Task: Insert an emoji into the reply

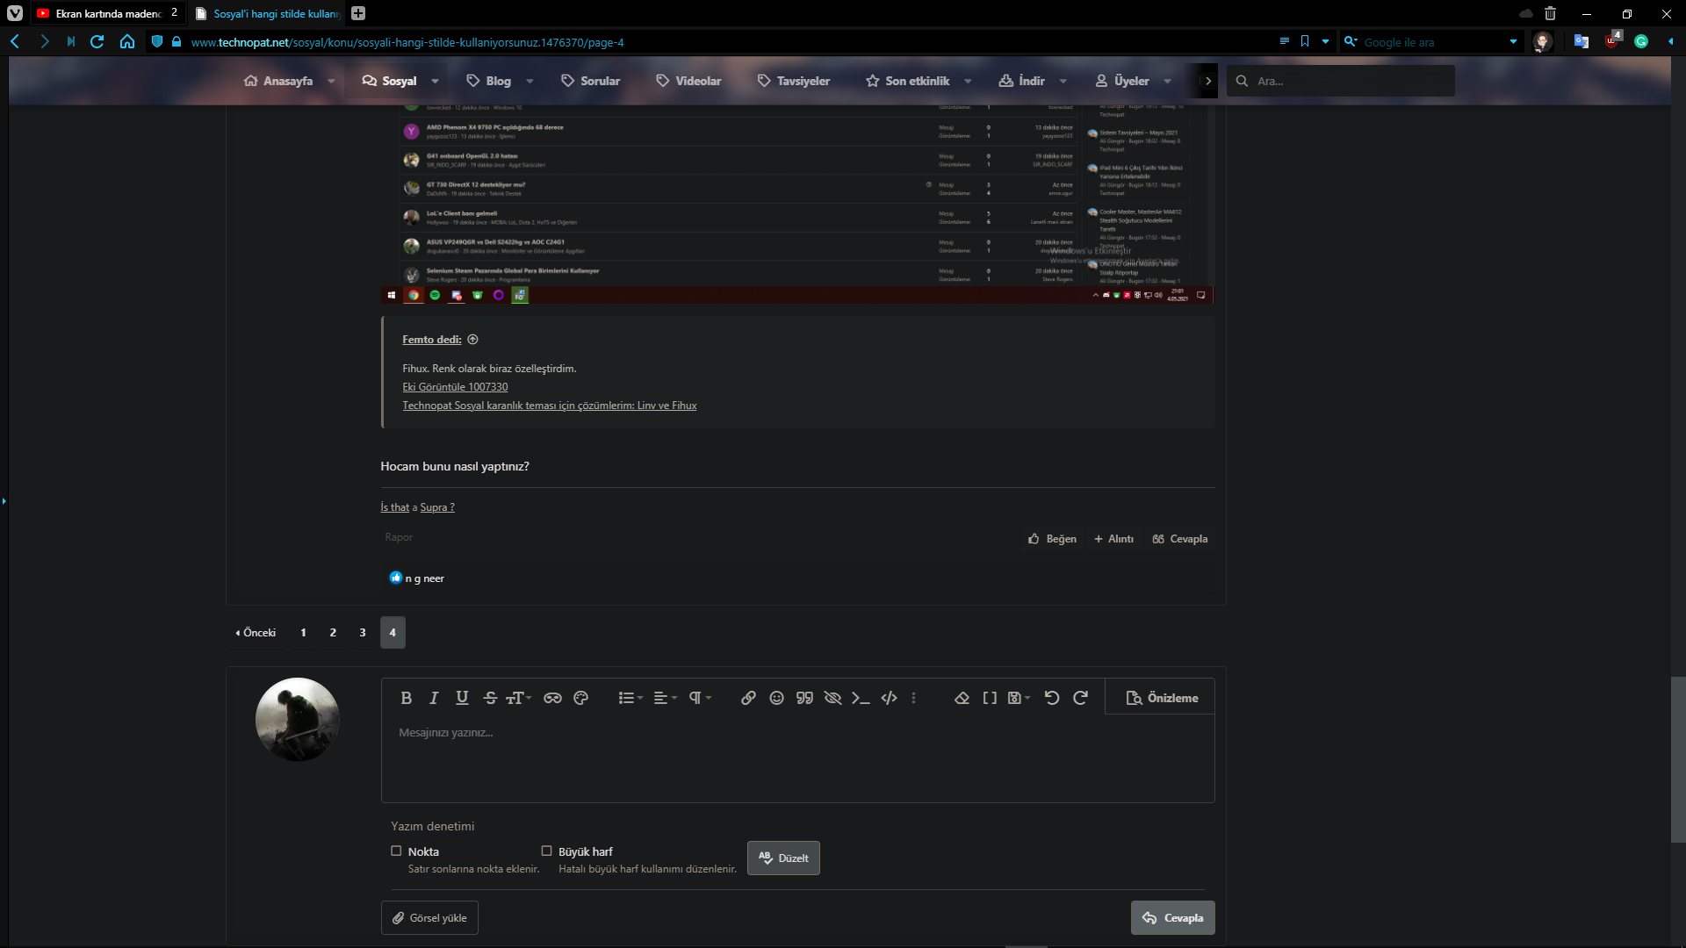Action: (x=776, y=698)
